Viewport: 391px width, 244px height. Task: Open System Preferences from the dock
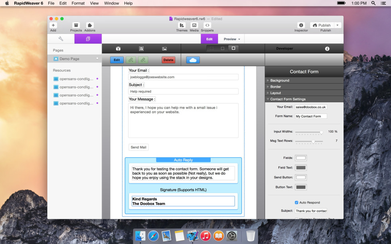tap(232, 236)
